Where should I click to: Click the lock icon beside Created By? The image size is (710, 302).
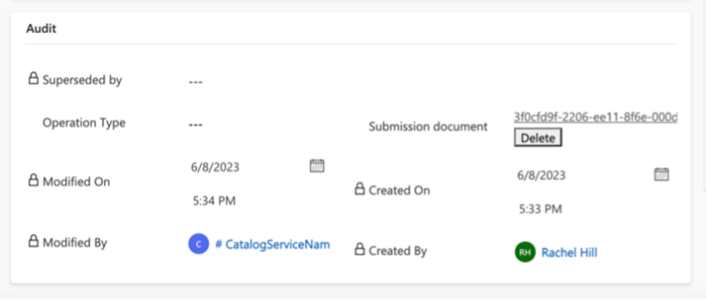[359, 249]
